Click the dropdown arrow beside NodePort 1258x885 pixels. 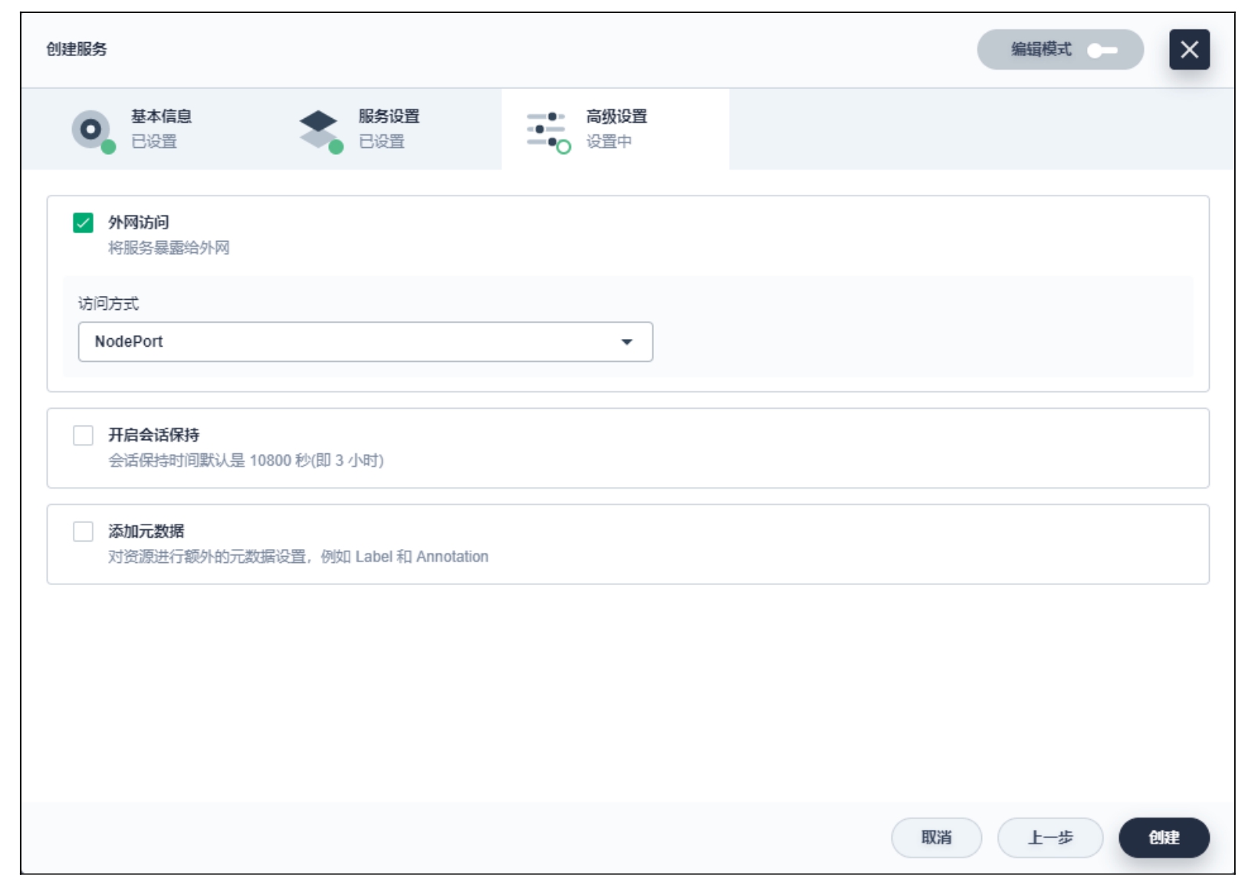point(626,342)
